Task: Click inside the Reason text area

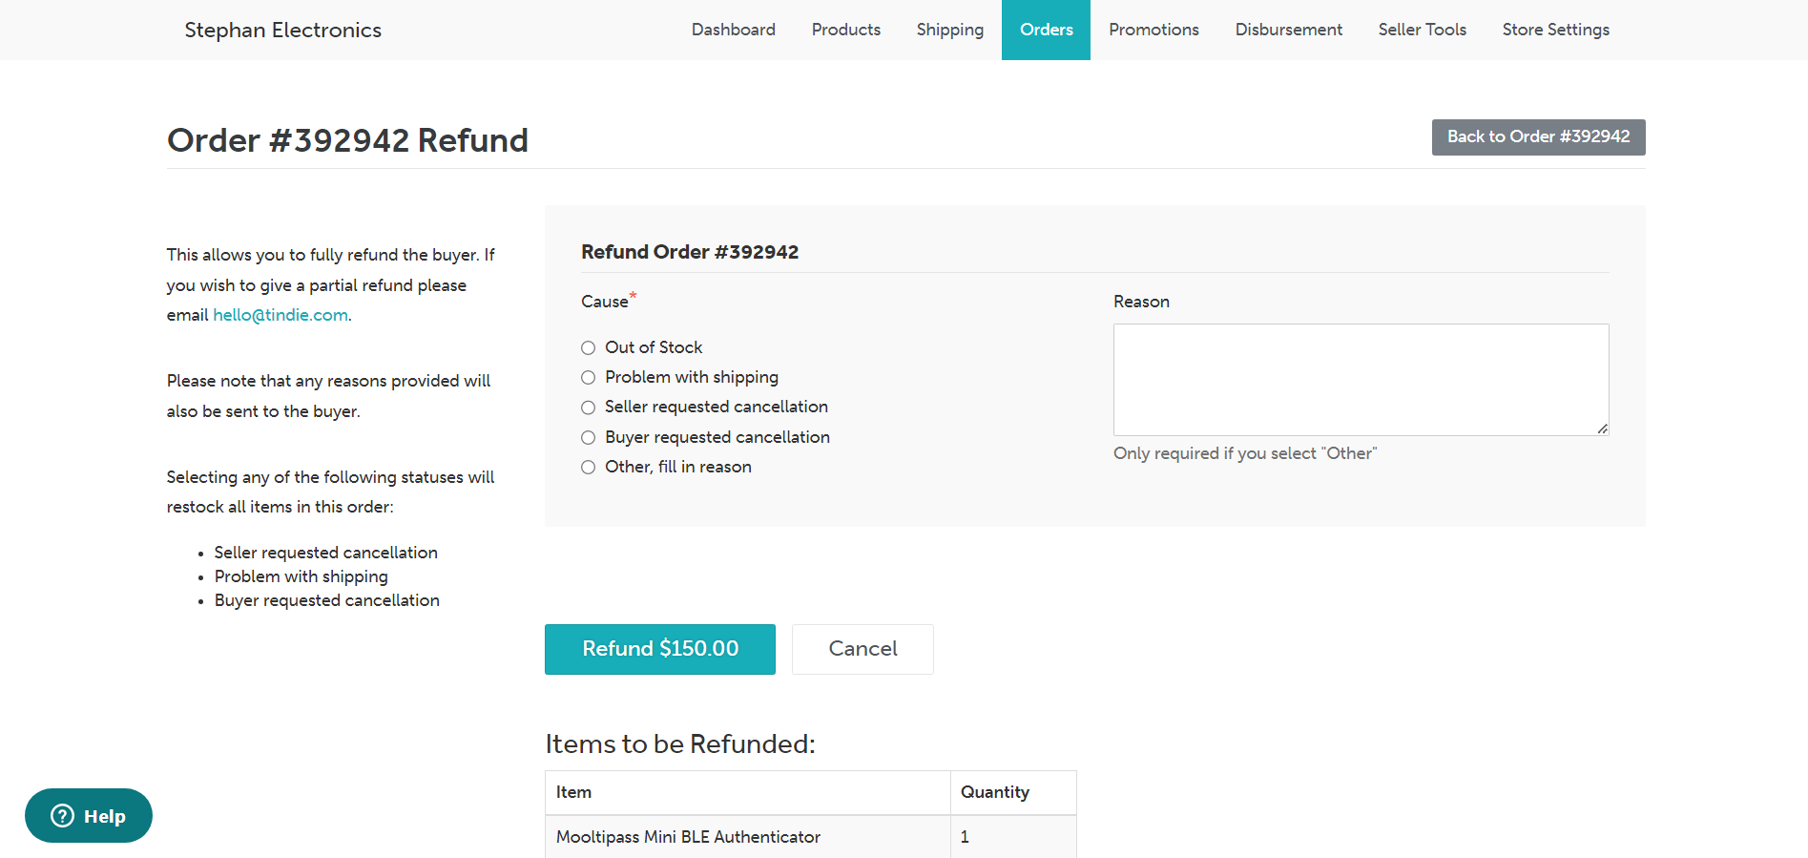Action: [x=1360, y=379]
